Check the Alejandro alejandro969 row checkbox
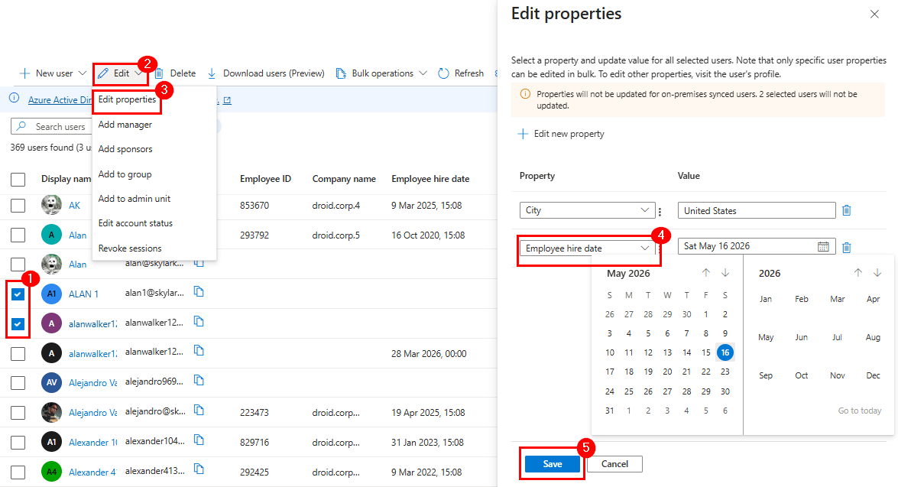 coord(18,383)
